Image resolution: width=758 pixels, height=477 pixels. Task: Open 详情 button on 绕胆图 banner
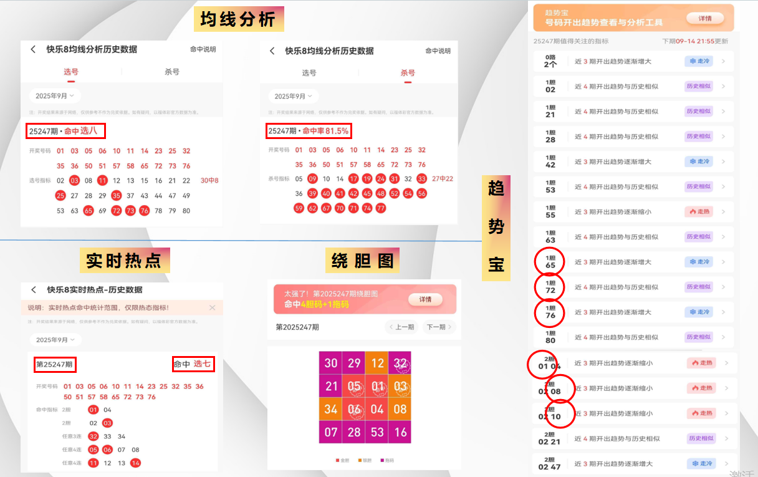pyautogui.click(x=425, y=300)
